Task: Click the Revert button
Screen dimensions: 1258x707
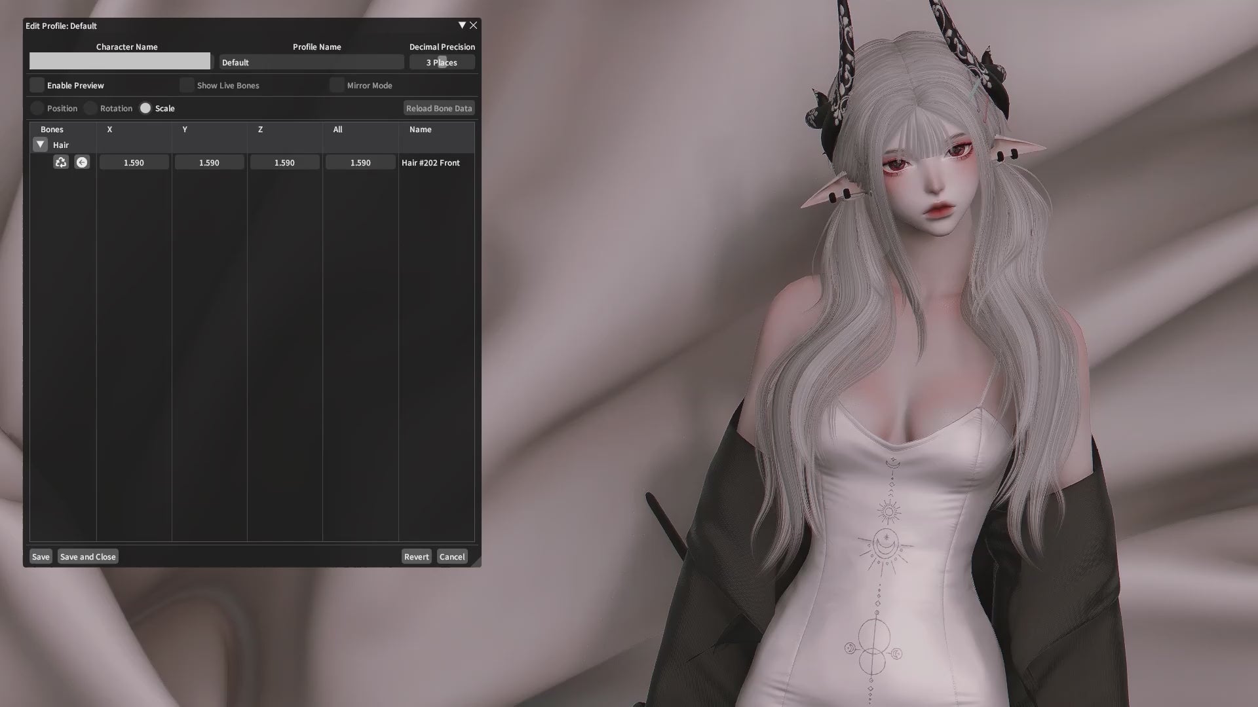Action: 416,556
